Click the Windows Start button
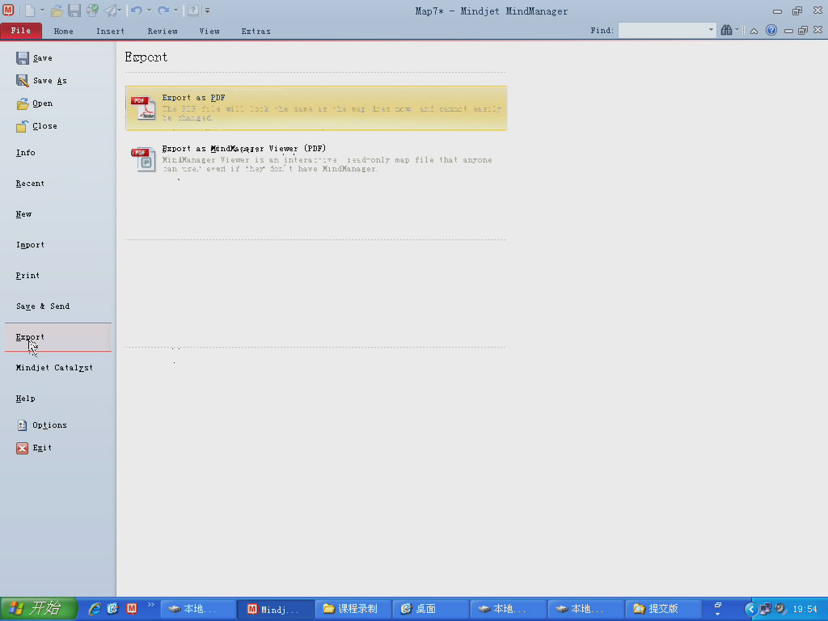Viewport: 828px width, 621px height. point(39,609)
